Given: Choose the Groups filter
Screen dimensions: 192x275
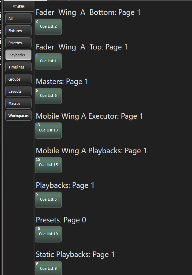Looking at the screenshot, I should (18, 79).
